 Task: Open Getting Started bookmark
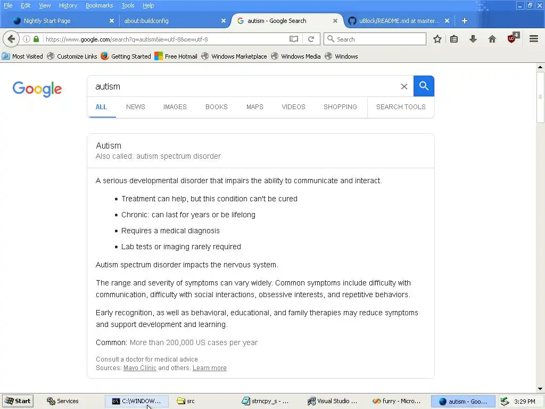pos(126,56)
